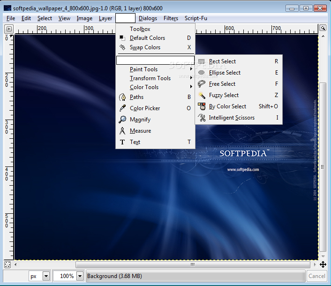The height and width of the screenshot is (286, 331).
Task: Open the Layer menu
Action: click(x=105, y=18)
